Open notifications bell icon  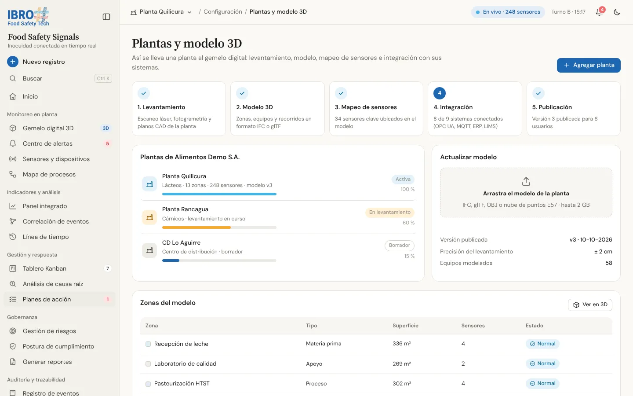599,12
